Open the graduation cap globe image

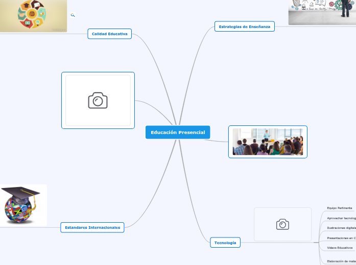coord(23,205)
